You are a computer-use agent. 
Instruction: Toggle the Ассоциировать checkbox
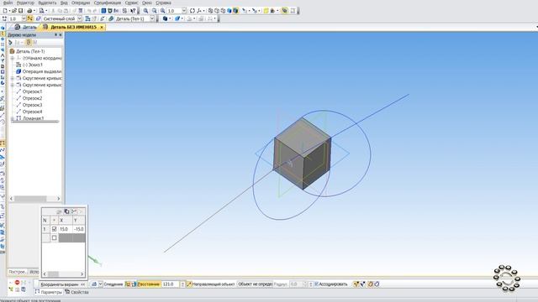point(316,284)
